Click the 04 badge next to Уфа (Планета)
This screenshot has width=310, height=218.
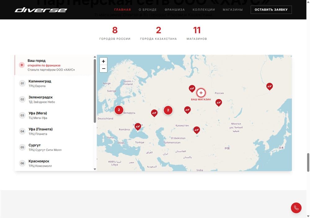pos(22,131)
